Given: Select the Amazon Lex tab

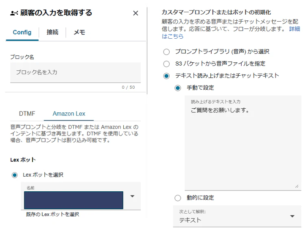Looking at the screenshot, I should tap(69, 114).
